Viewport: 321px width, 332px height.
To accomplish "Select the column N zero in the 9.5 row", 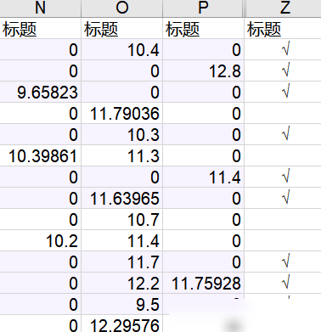I will click(x=40, y=304).
